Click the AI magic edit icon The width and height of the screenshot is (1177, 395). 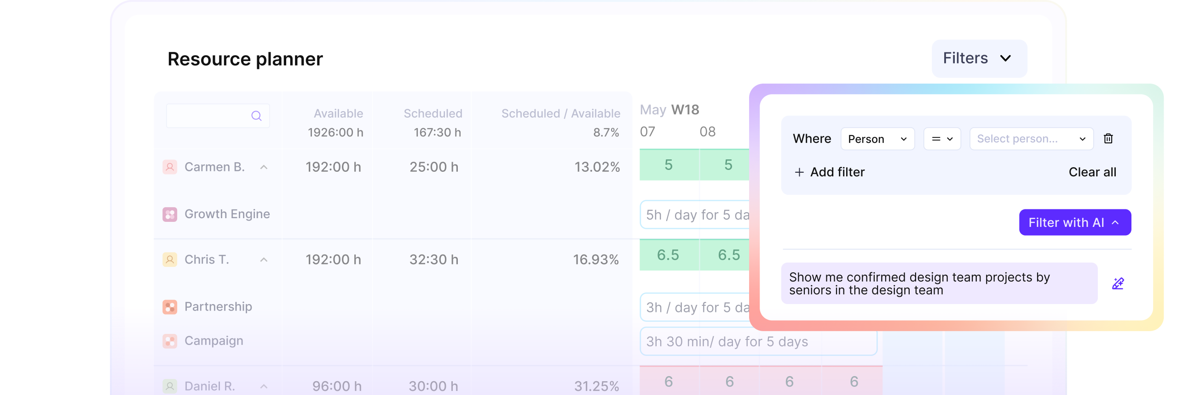1118,283
